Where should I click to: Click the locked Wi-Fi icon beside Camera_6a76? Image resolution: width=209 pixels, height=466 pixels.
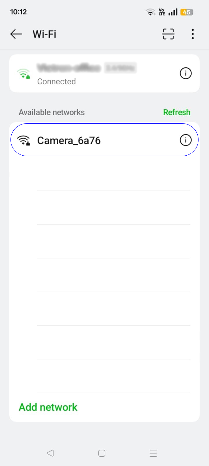24,140
